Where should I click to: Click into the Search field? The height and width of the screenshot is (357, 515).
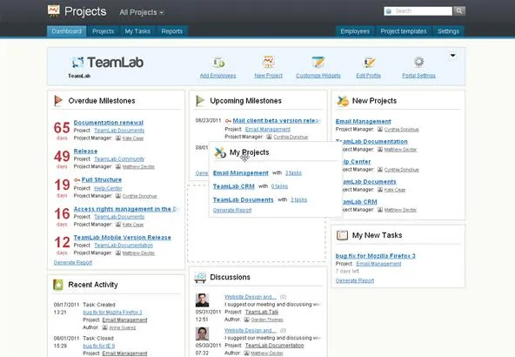pyautogui.click(x=418, y=11)
